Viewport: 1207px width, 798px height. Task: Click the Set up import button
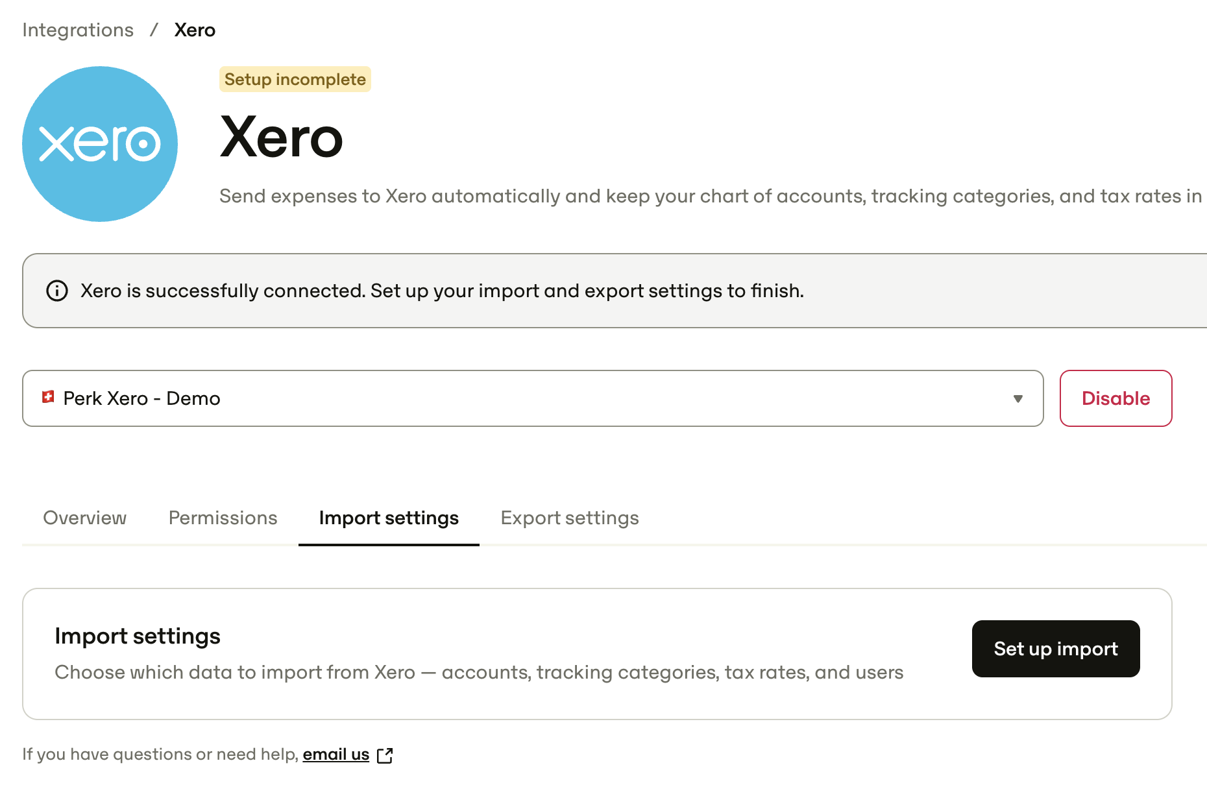1056,649
